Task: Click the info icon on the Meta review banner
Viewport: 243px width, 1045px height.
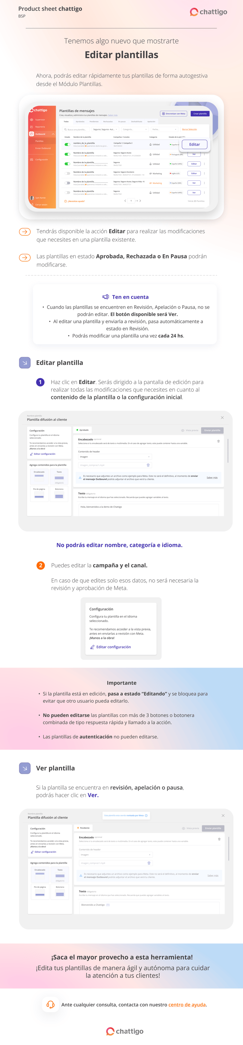Action: click(x=146, y=815)
